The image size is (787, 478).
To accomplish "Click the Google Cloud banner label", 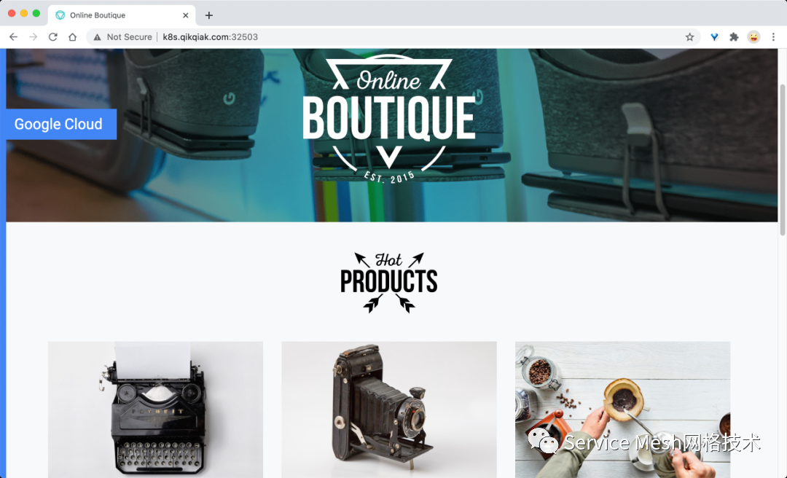I will [58, 124].
